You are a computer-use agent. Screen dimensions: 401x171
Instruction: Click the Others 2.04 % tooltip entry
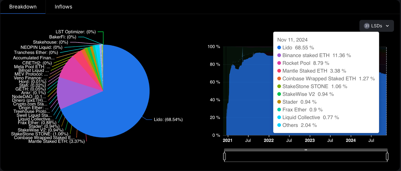pos(297,125)
